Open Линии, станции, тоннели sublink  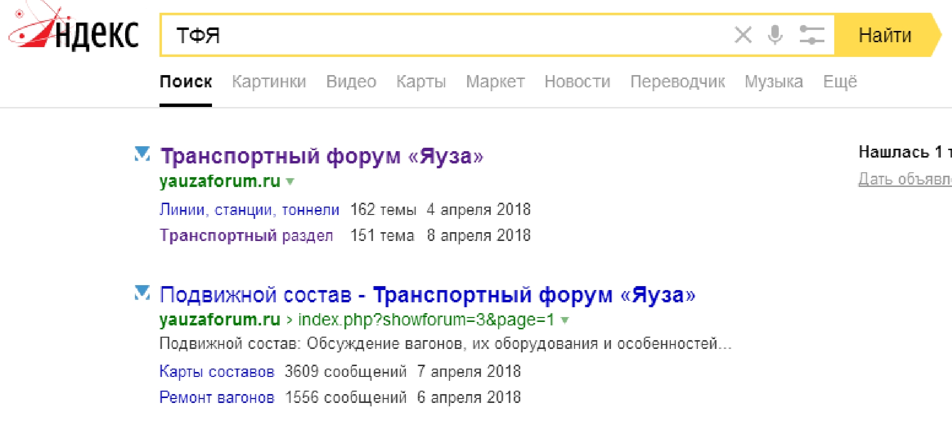249,210
